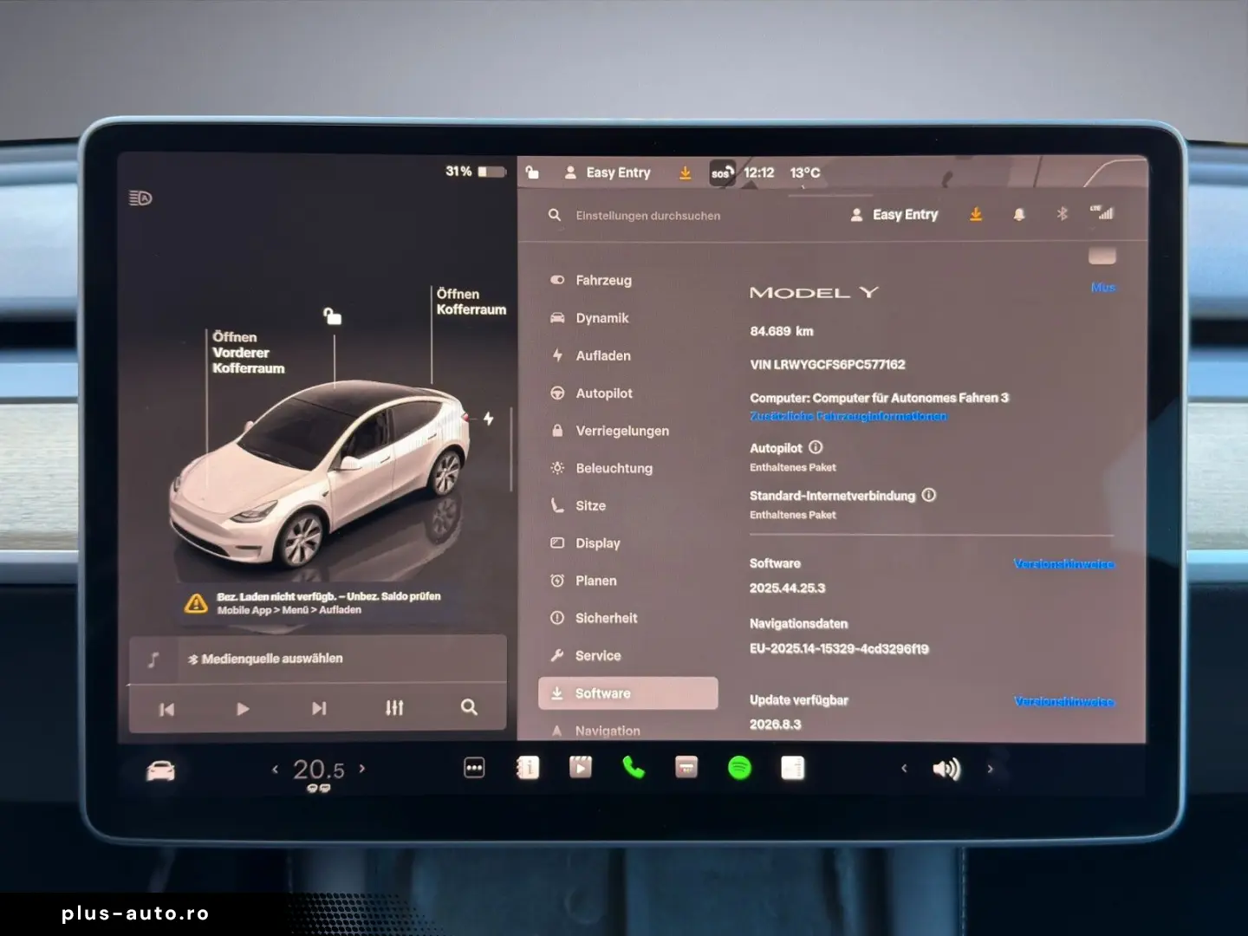Tap the media equalizer icon
The width and height of the screenshot is (1248, 936).
click(x=394, y=708)
